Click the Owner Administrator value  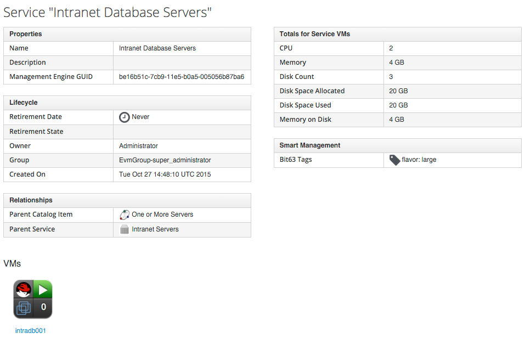(x=138, y=146)
